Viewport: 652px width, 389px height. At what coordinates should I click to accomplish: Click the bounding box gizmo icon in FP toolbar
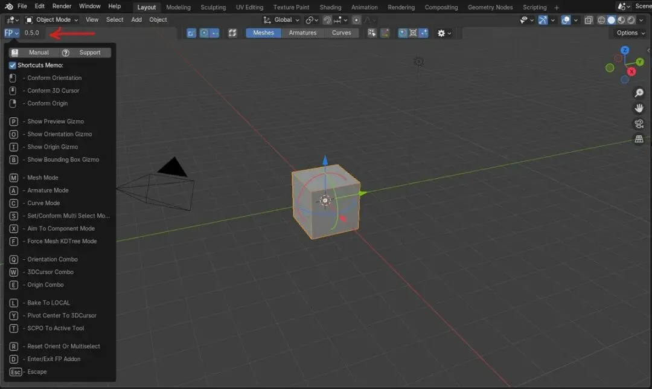click(x=232, y=33)
